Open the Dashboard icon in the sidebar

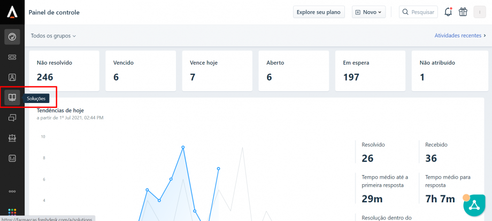12,36
